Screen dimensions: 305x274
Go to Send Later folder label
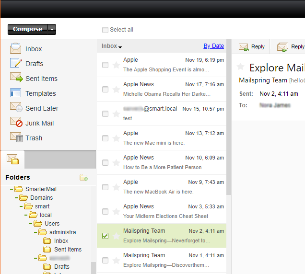point(42,108)
